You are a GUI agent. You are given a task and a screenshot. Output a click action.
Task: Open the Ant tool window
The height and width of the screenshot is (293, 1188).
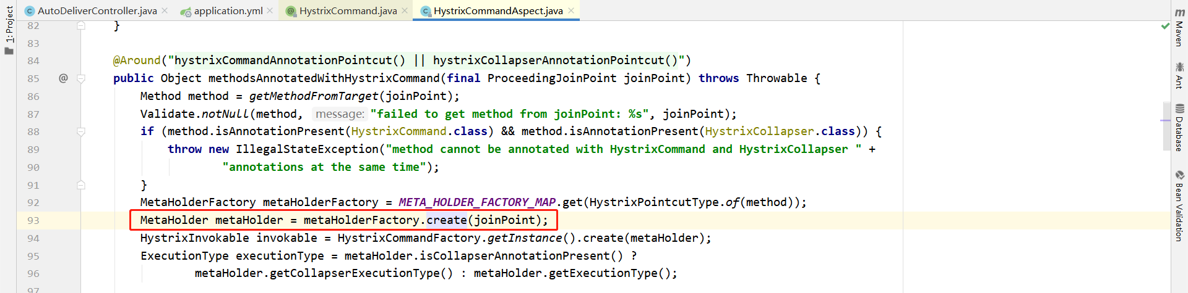point(1179,75)
